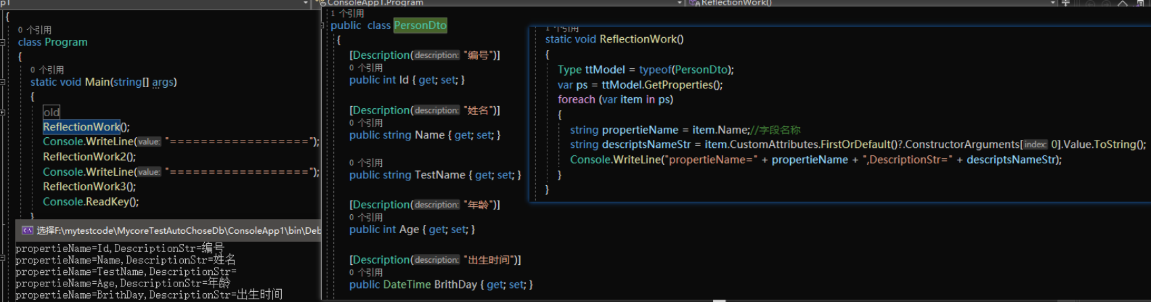The width and height of the screenshot is (1151, 302).
Task: Click the console window icon in the title bar
Action: pos(27,230)
